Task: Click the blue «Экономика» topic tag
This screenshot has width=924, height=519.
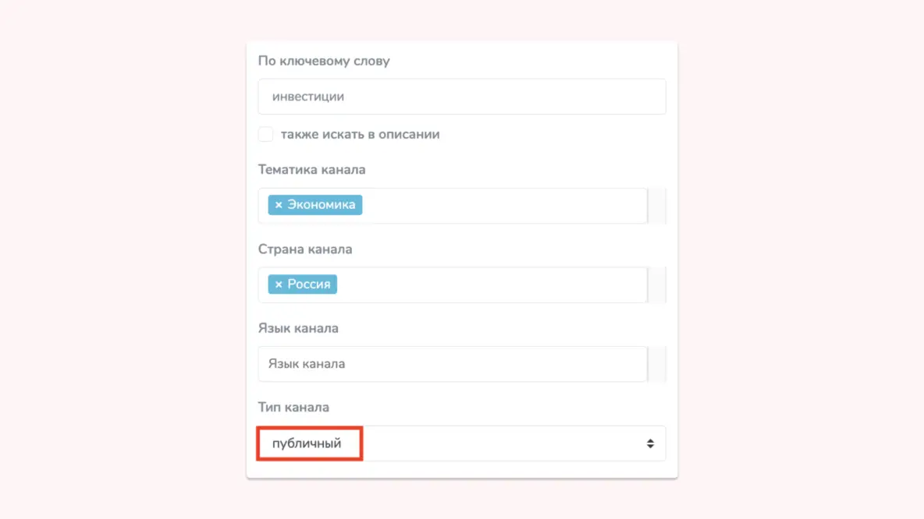Action: point(320,205)
